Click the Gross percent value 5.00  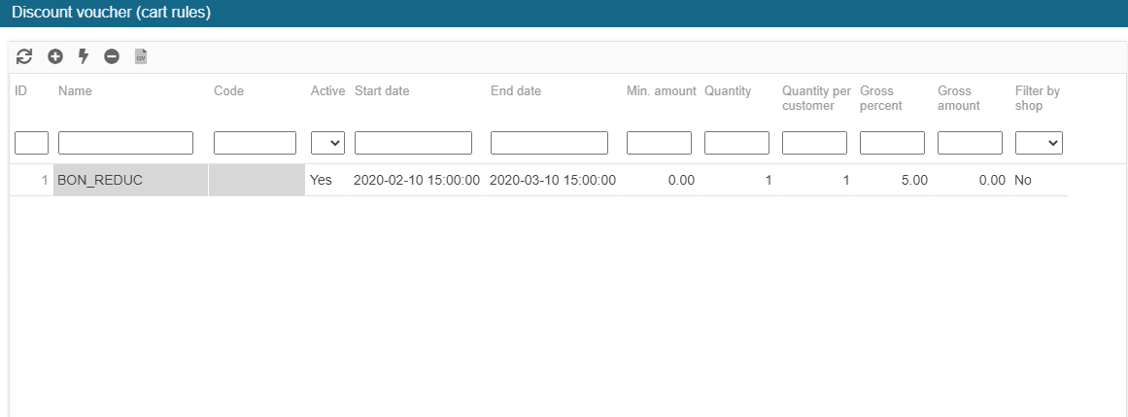(x=913, y=180)
